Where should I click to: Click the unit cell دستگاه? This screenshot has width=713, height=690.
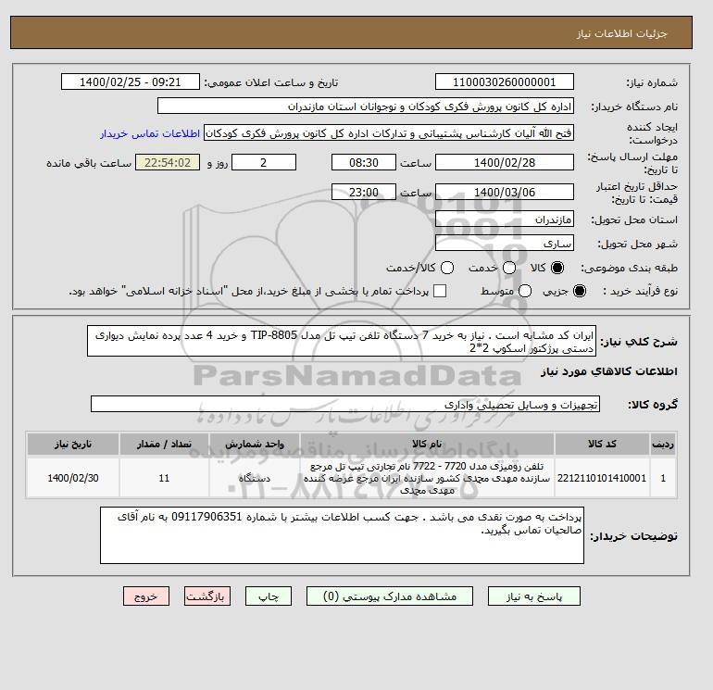255,478
